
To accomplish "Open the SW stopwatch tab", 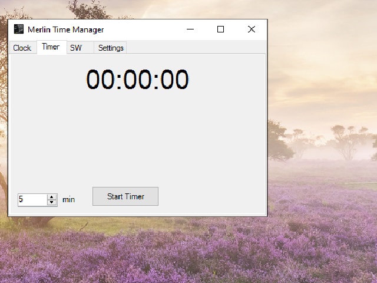I will point(80,48).
